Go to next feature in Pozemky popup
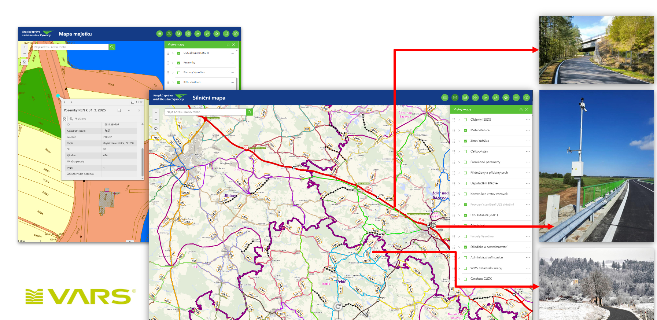 coord(71,102)
